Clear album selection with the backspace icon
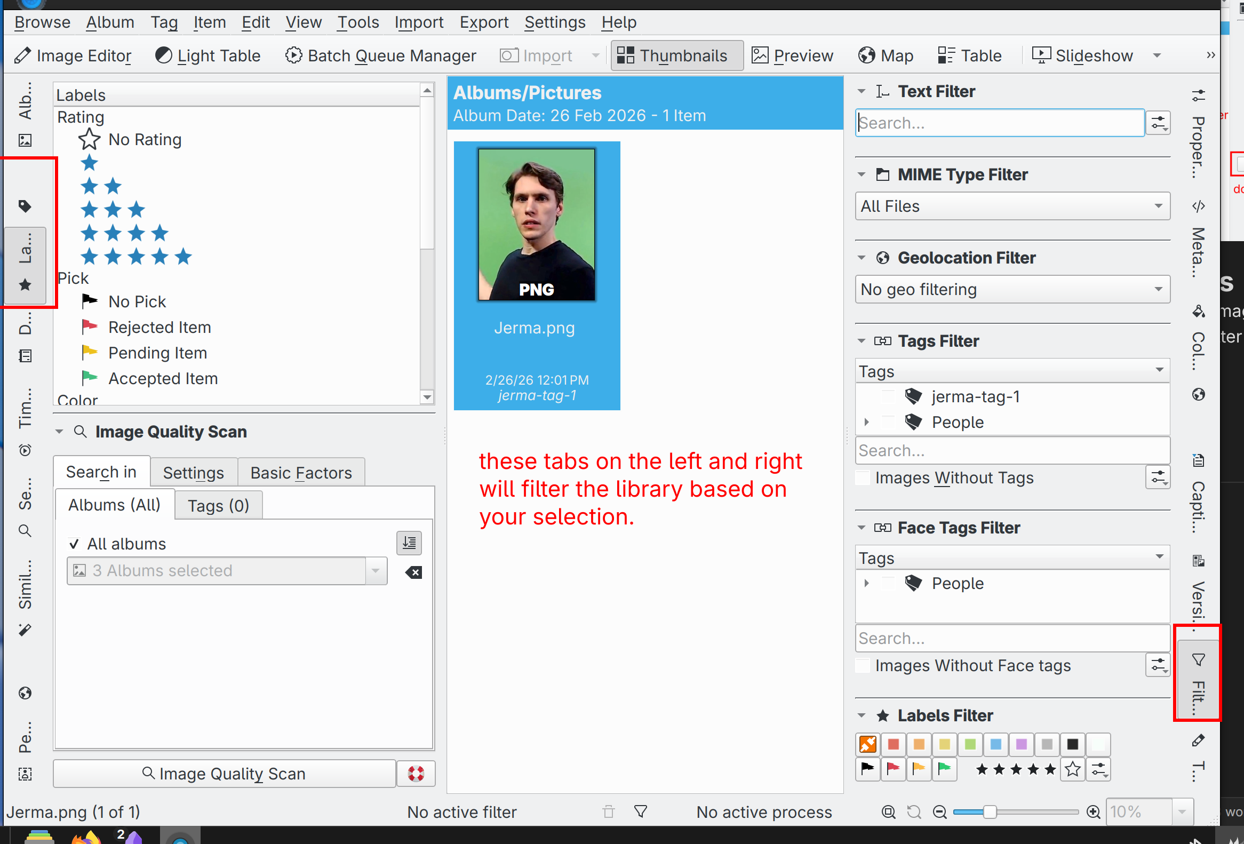 (x=414, y=572)
